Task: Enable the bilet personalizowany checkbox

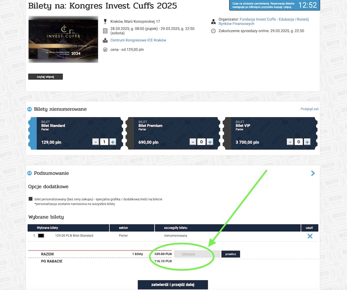Action: tap(30, 199)
